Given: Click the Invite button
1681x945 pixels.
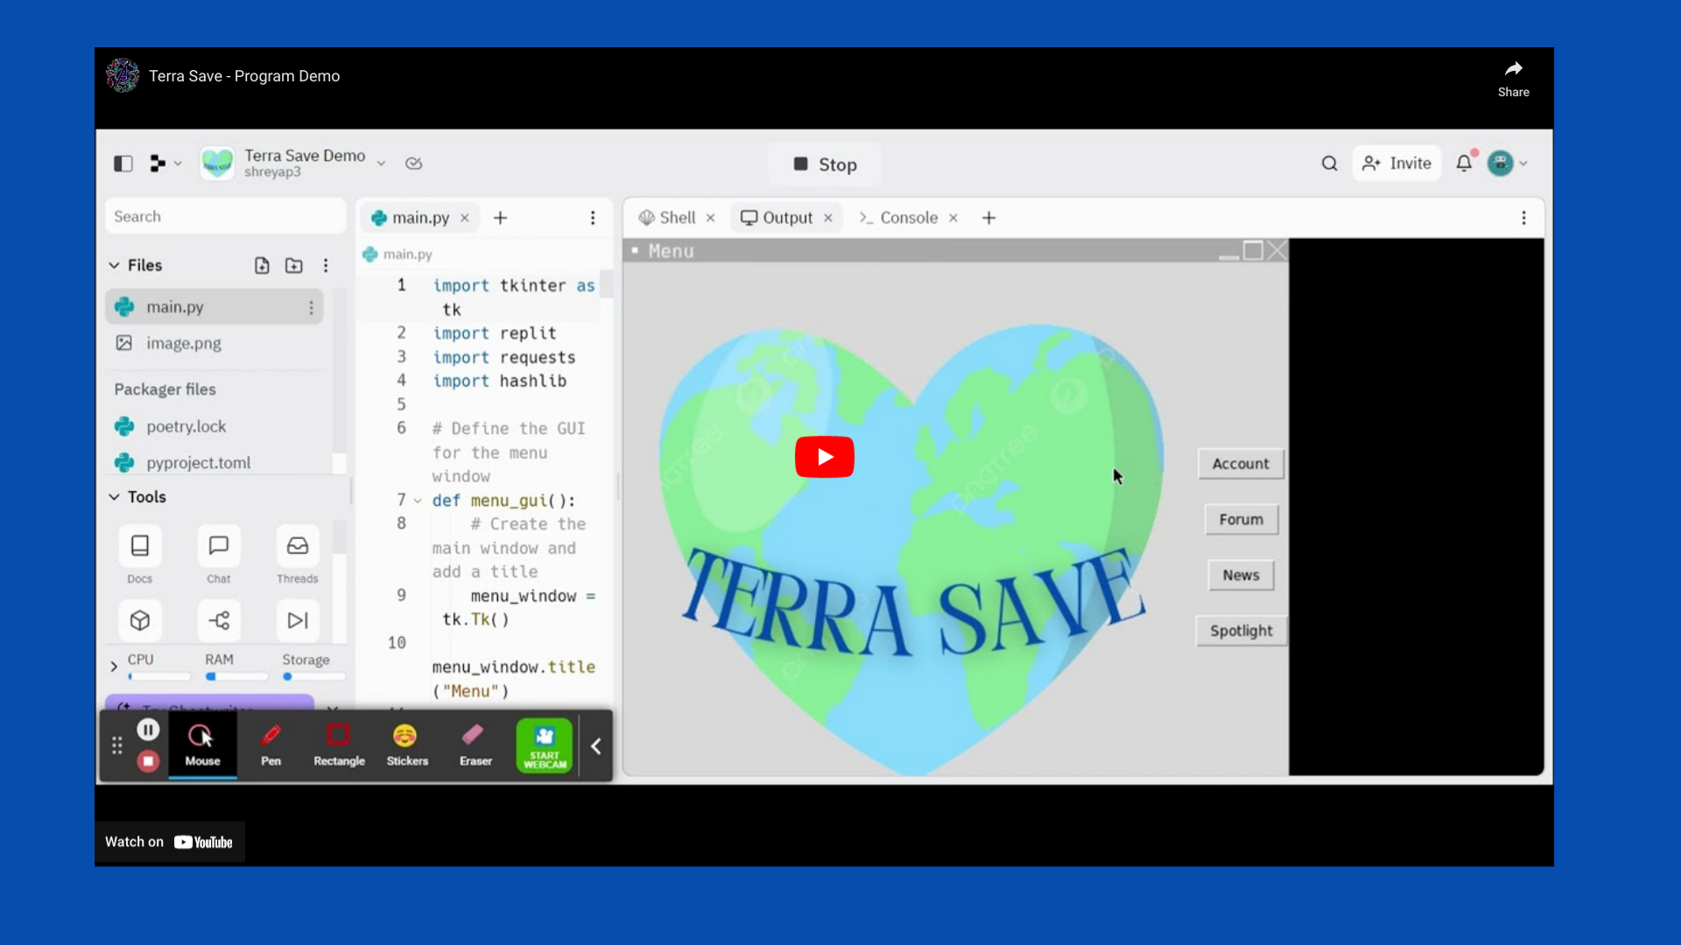Looking at the screenshot, I should [1396, 164].
